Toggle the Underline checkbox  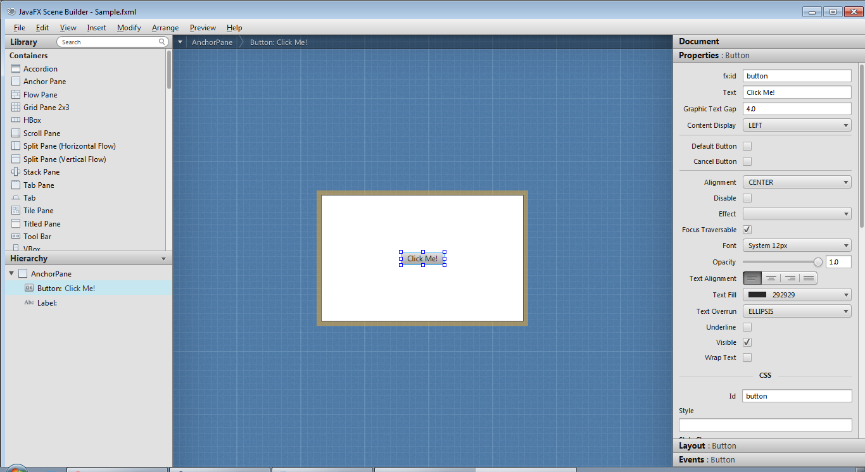point(747,327)
